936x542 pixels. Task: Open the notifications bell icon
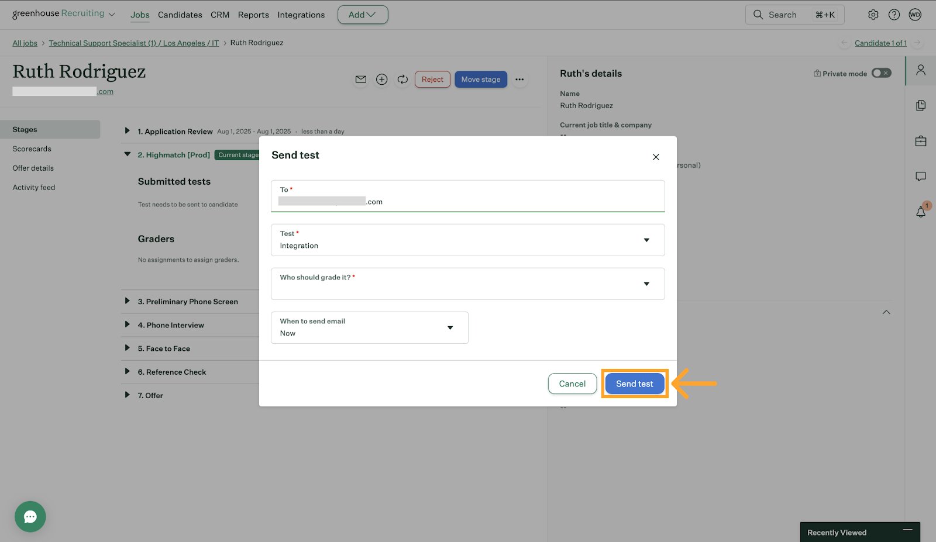(921, 212)
